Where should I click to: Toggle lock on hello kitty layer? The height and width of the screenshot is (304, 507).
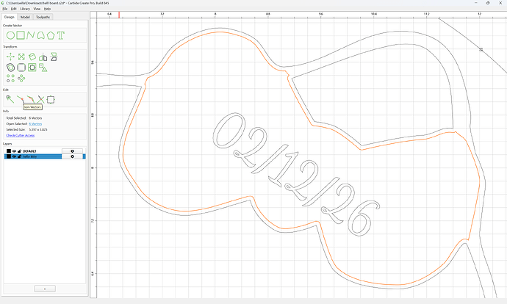pyautogui.click(x=19, y=156)
